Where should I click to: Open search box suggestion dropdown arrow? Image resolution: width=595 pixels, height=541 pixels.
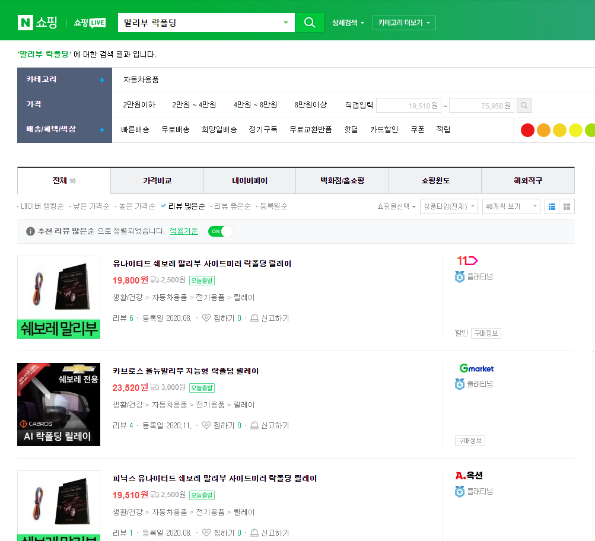pos(286,23)
